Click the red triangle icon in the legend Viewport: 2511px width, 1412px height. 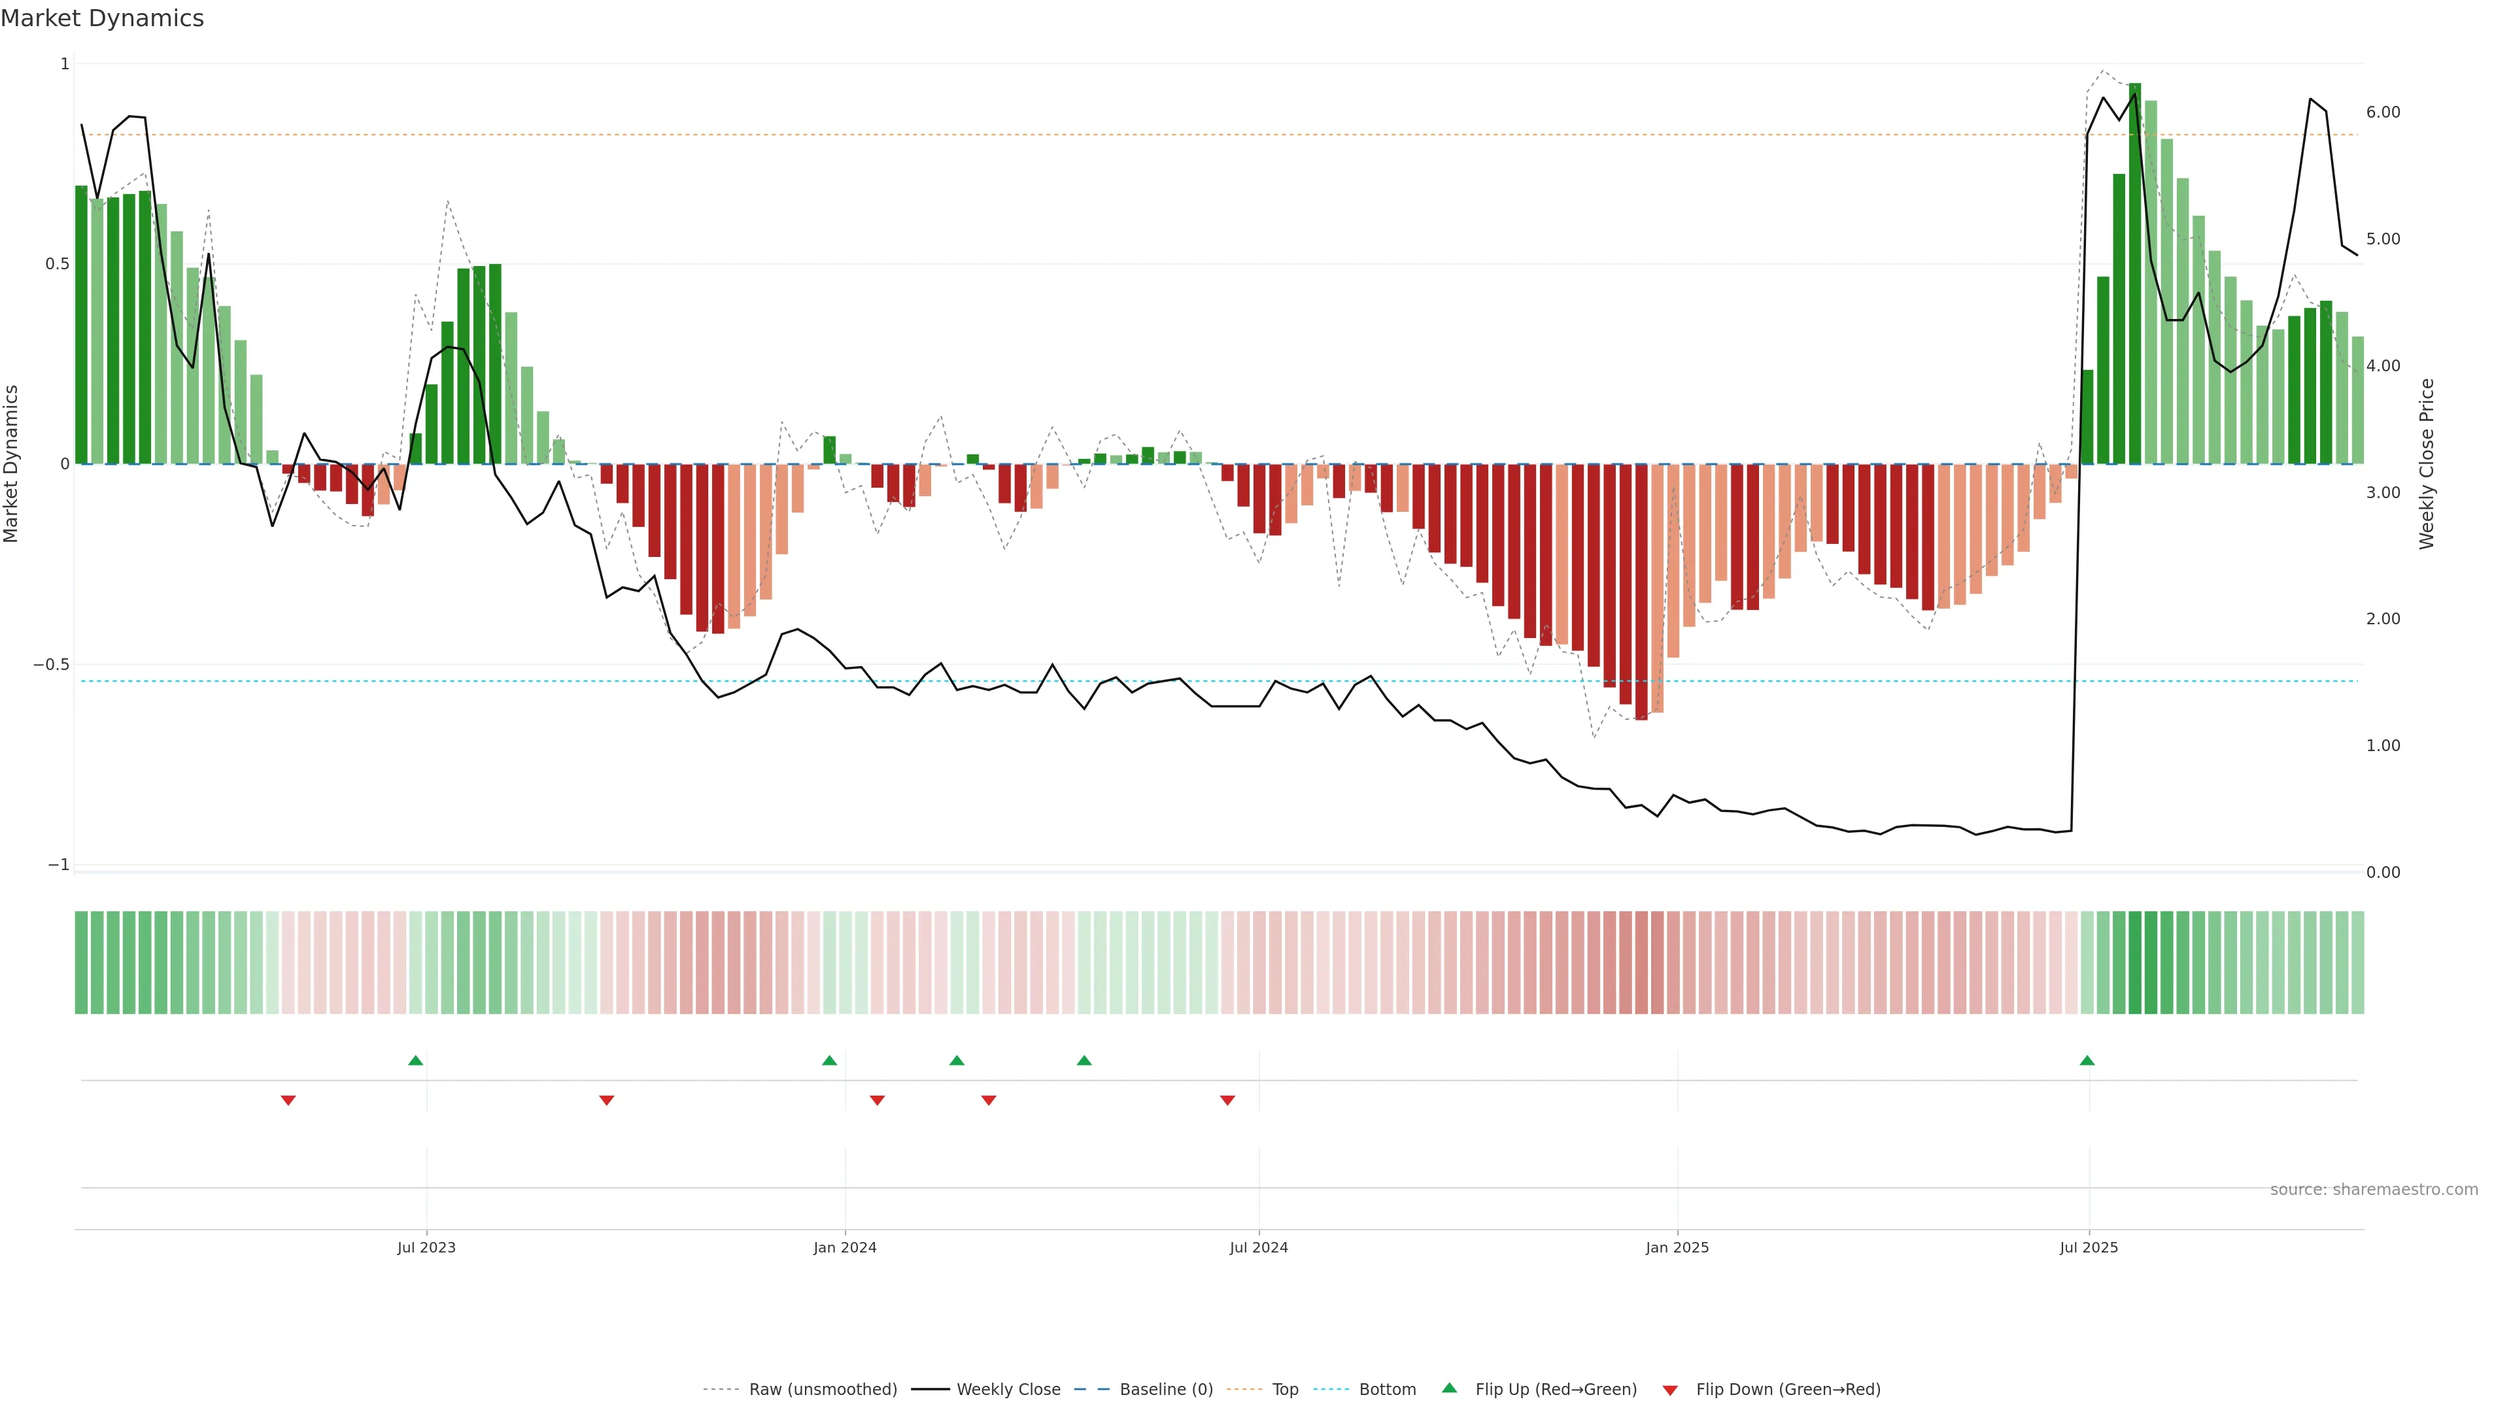pos(1670,1390)
